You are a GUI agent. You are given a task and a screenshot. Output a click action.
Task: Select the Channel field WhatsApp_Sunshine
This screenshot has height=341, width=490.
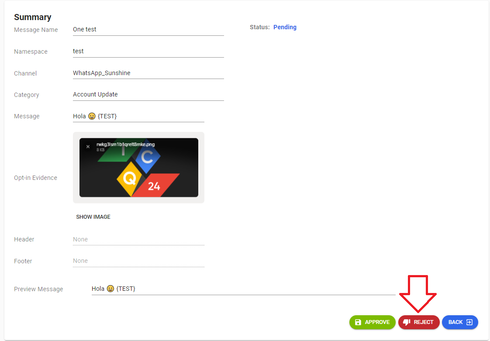coord(148,73)
